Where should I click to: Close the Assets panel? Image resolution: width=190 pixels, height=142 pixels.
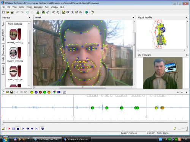(30, 18)
